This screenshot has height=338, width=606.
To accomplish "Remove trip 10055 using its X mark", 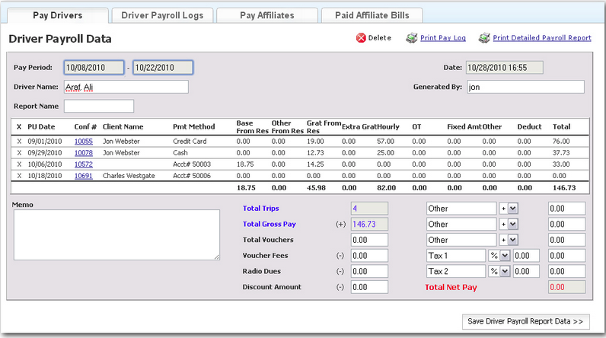I will coord(19,142).
